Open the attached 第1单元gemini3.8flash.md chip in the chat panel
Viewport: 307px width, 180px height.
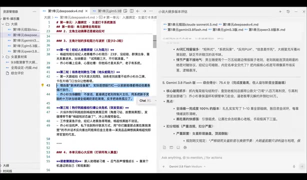pyautogui.click(x=185, y=30)
